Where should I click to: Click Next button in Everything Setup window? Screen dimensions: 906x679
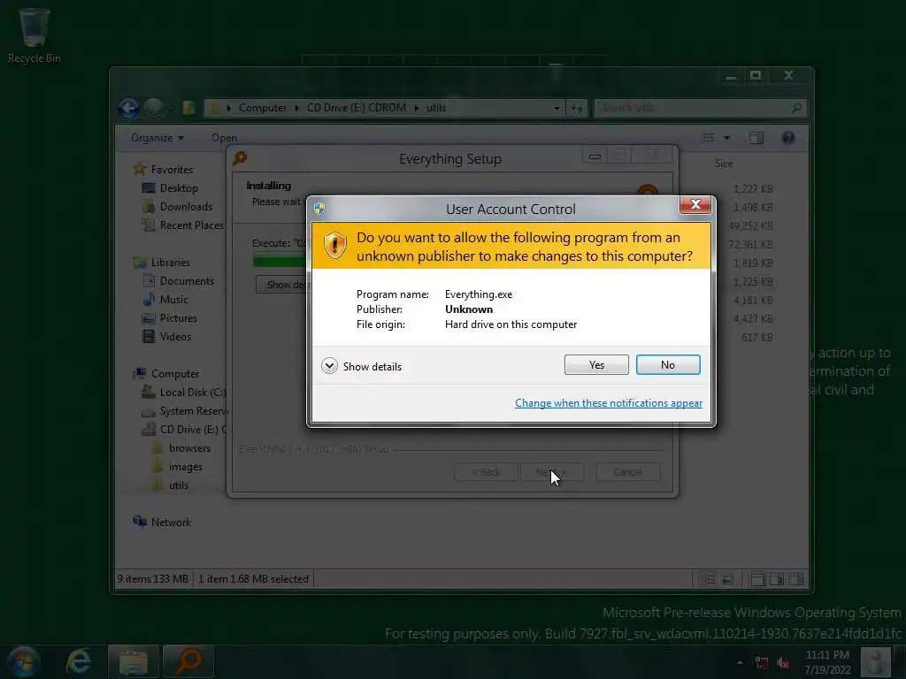pos(551,472)
